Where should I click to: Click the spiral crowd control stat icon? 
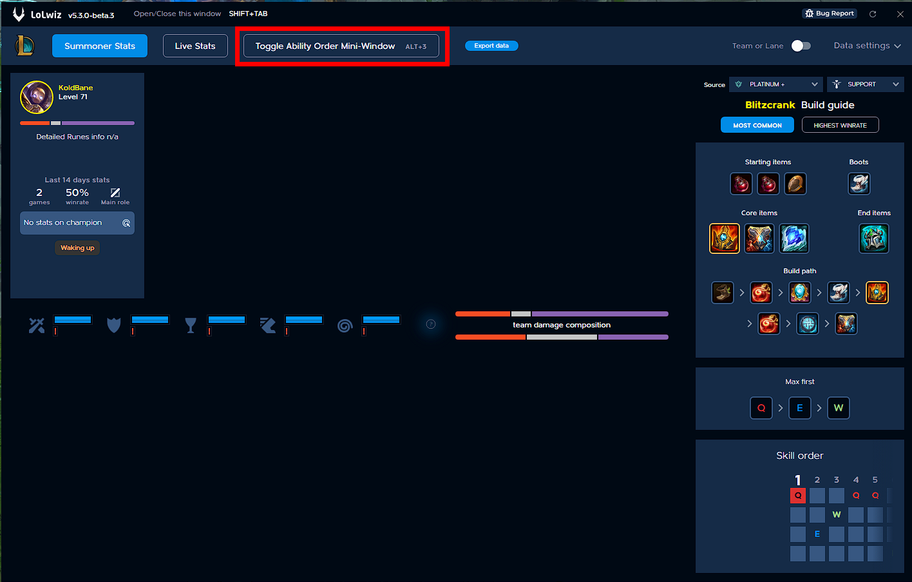pos(345,326)
